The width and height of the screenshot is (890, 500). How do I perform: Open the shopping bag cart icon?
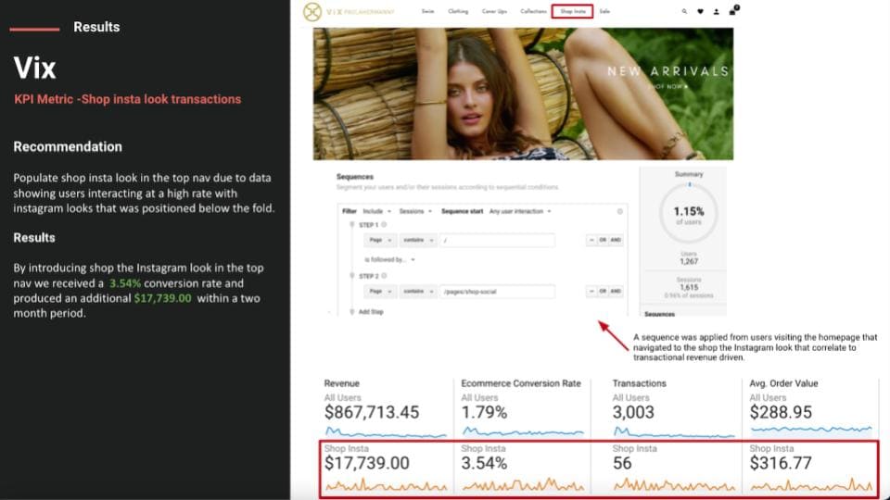tap(732, 11)
